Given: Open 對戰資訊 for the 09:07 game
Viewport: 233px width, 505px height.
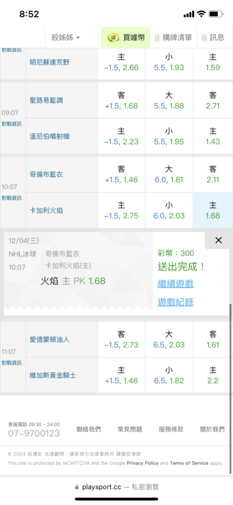Looking at the screenshot, I should pos(12,124).
